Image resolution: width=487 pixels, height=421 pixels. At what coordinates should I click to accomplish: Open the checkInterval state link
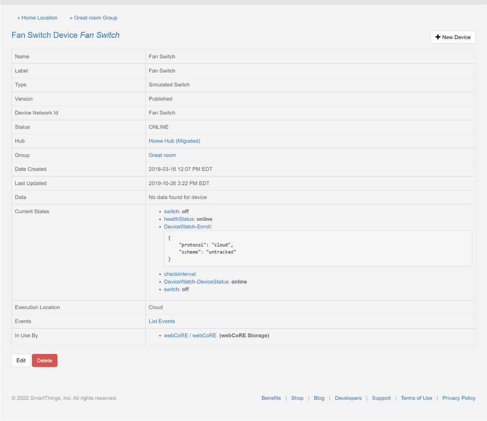click(x=180, y=274)
